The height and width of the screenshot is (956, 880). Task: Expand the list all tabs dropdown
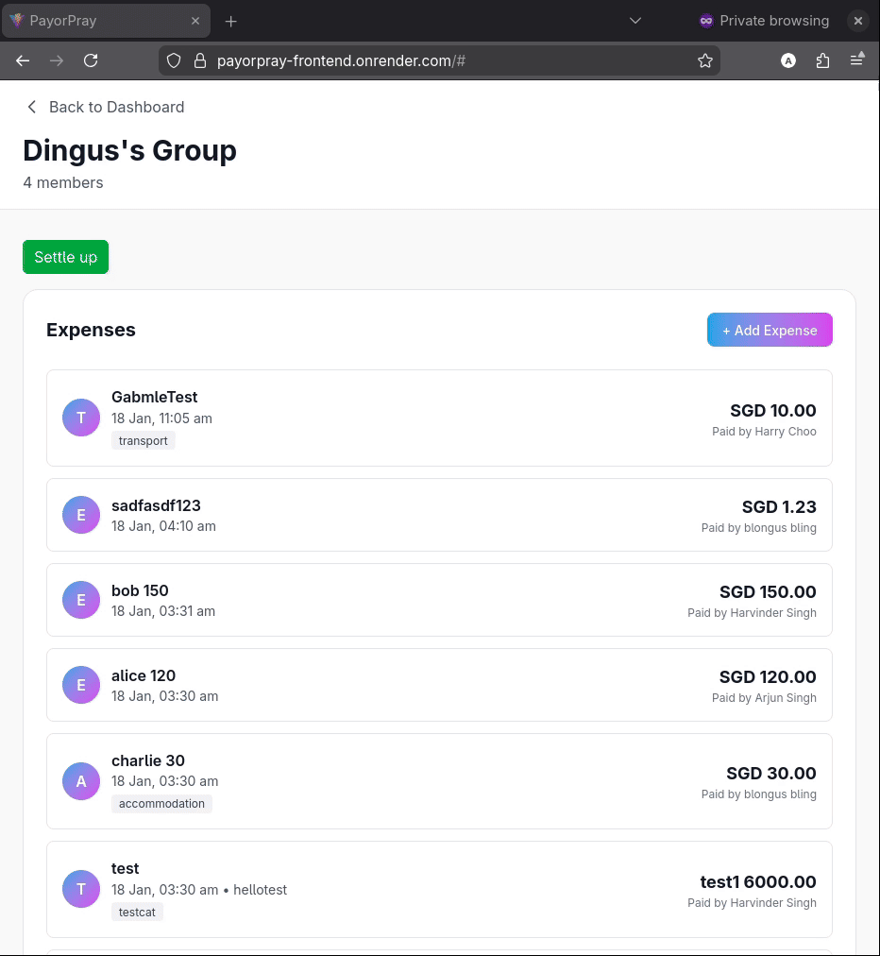tap(635, 21)
